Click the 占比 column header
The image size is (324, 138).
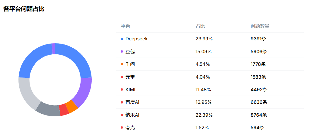[x=200, y=26]
